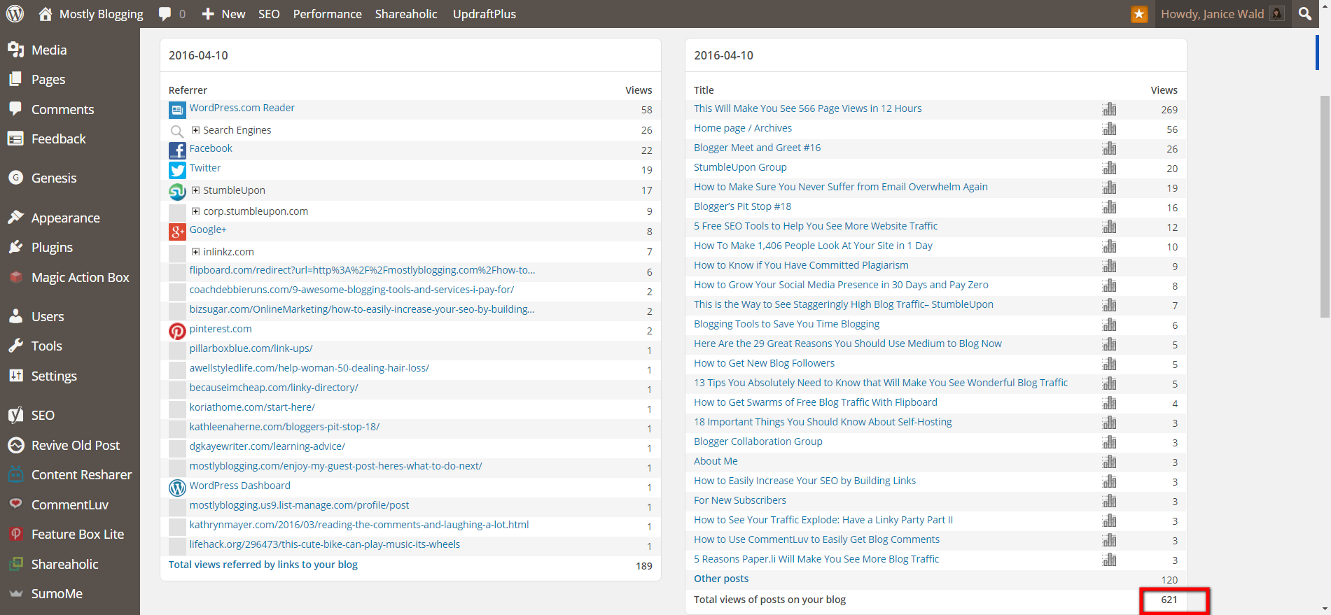Open the lifehack.org referrer link
The width and height of the screenshot is (1331, 615).
pos(325,544)
